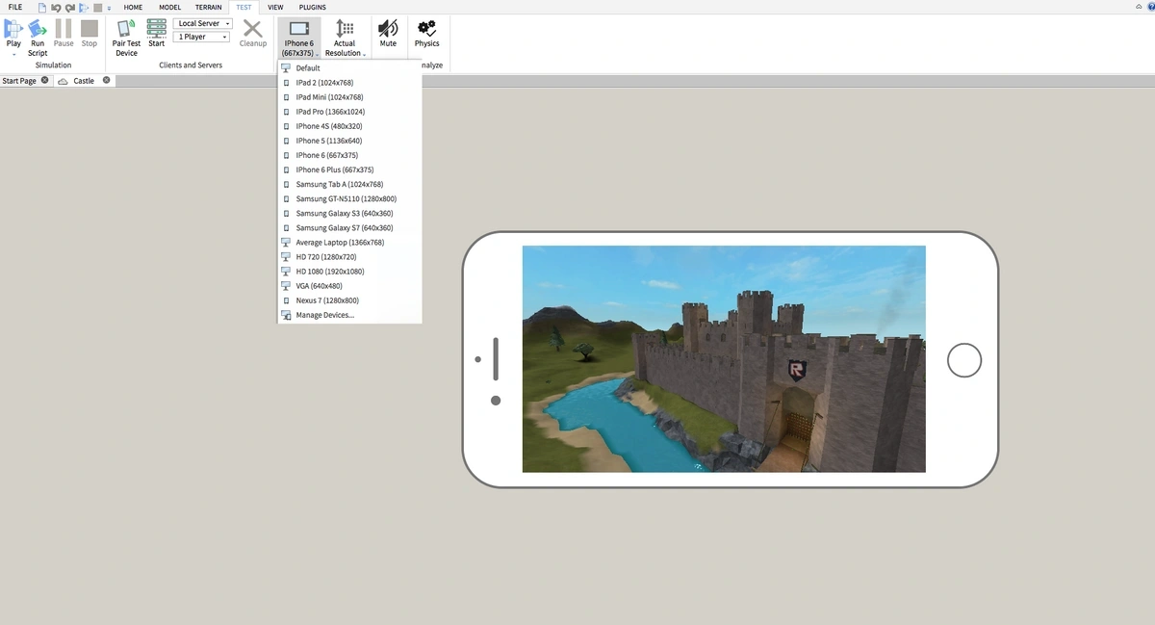This screenshot has width=1155, height=625.
Task: Click the Cleanup X icon
Action: [x=252, y=30]
